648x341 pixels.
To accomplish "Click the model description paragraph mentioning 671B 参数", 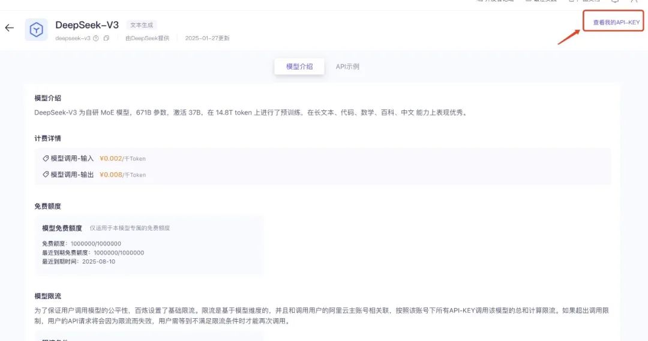I will pyautogui.click(x=251, y=112).
